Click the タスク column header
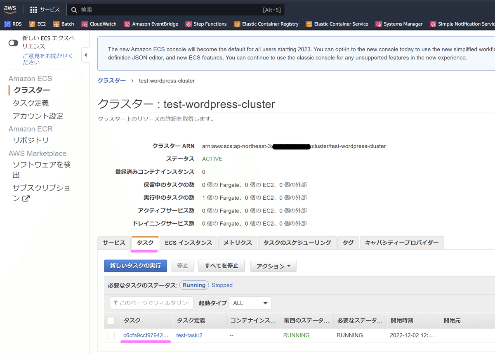The height and width of the screenshot is (354, 495). click(146, 321)
